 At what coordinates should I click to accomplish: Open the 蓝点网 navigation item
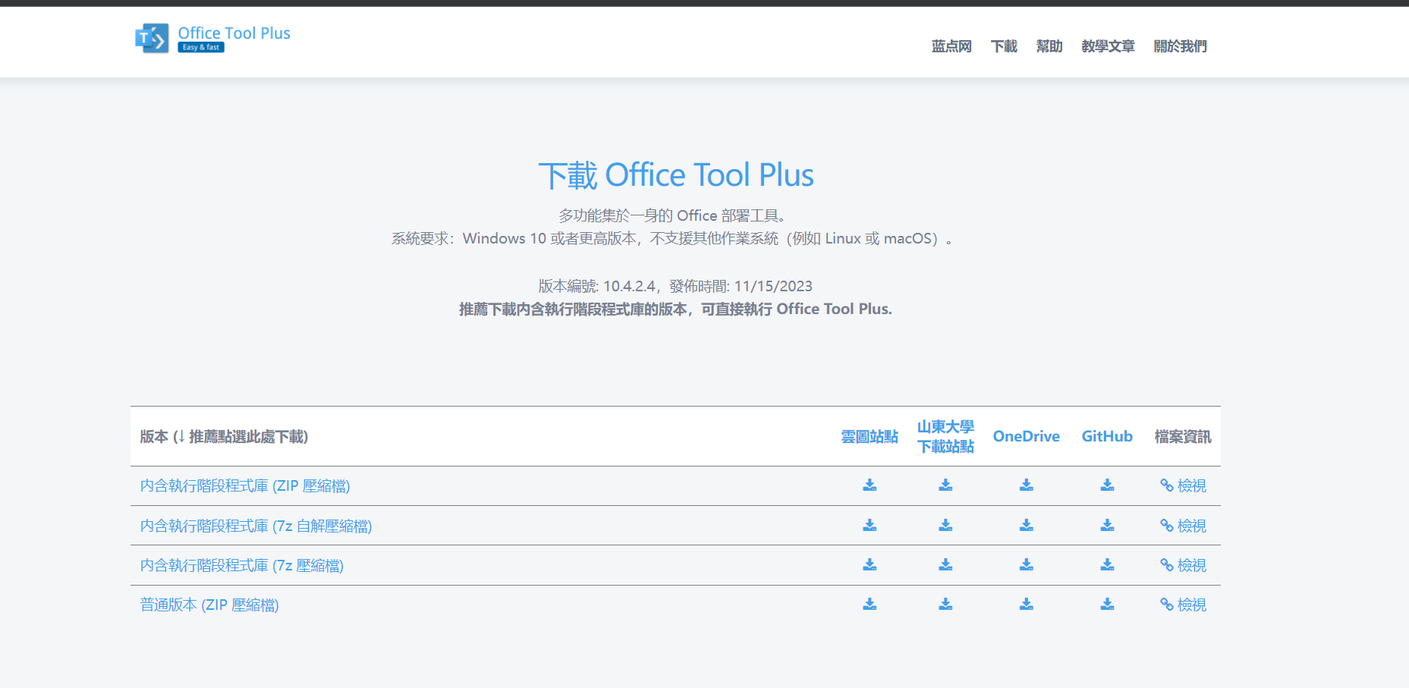(951, 46)
